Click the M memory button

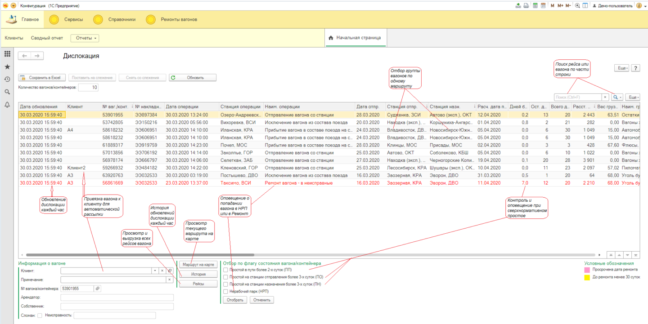coord(553,5)
